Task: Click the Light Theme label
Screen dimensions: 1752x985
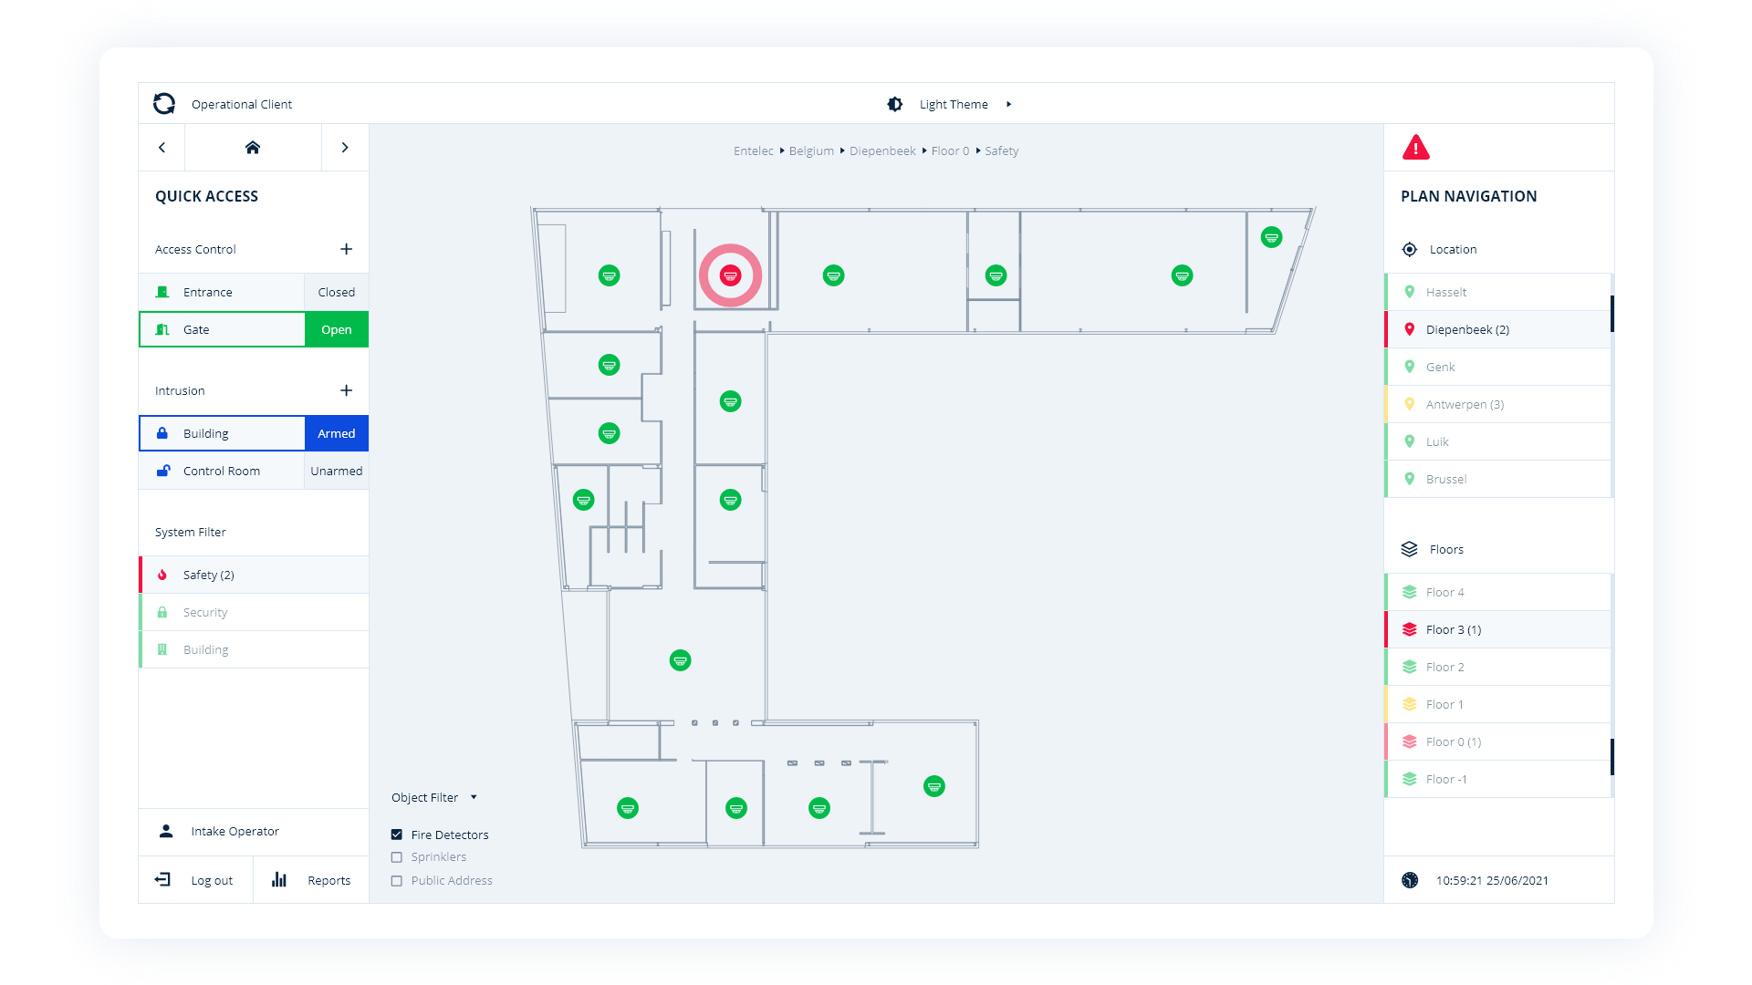Action: tap(954, 104)
